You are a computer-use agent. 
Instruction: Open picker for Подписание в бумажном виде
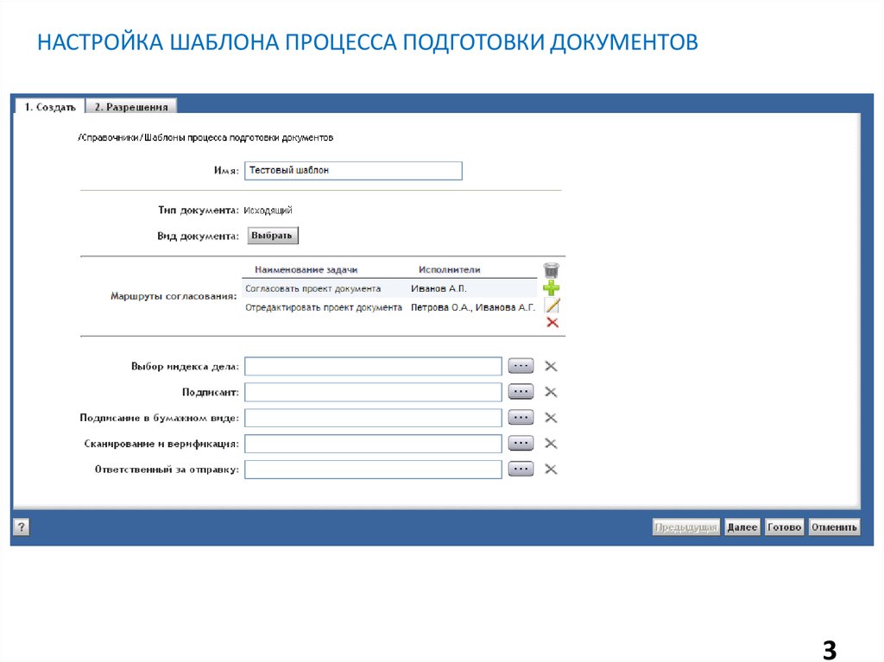pyautogui.click(x=520, y=417)
